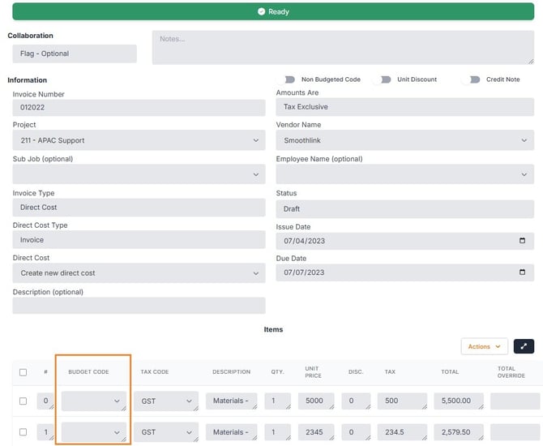Click the TAX CODE column header
This screenshot has height=446, width=543.
(x=155, y=372)
